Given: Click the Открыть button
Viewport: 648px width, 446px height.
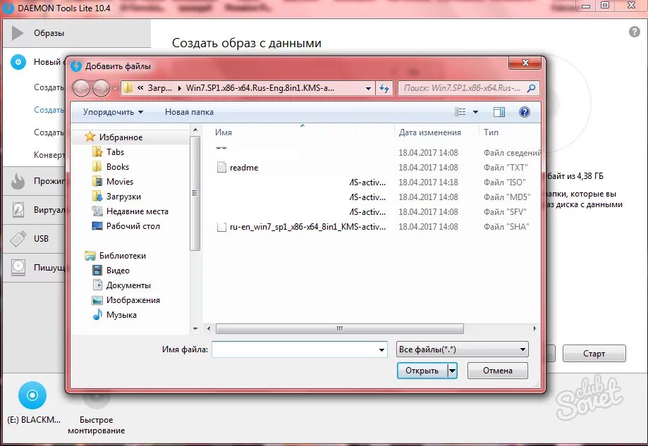Looking at the screenshot, I should pyautogui.click(x=422, y=371).
